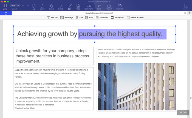The image size is (192, 118).
Task: Add a new tab with plus
Action: coord(190,13)
